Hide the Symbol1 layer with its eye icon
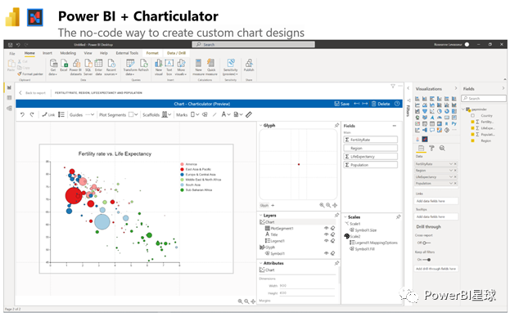Image resolution: width=519 pixels, height=321 pixels. point(326,253)
